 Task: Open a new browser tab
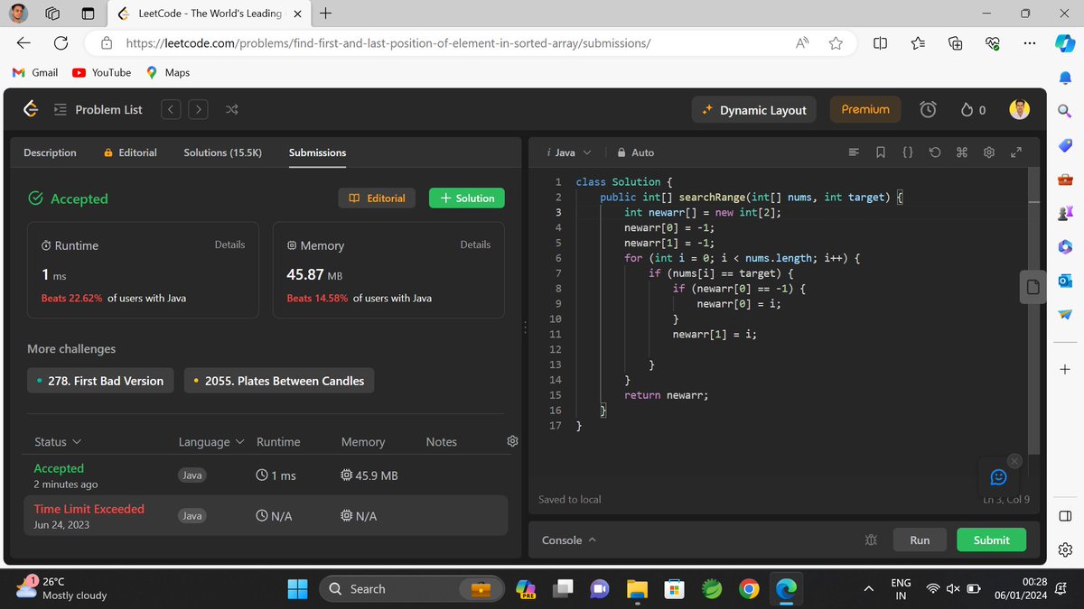tap(325, 14)
